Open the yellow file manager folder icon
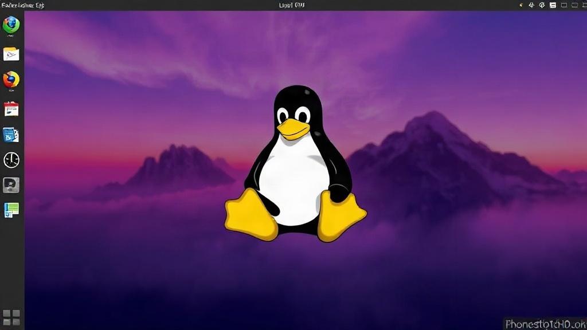 tap(11, 54)
